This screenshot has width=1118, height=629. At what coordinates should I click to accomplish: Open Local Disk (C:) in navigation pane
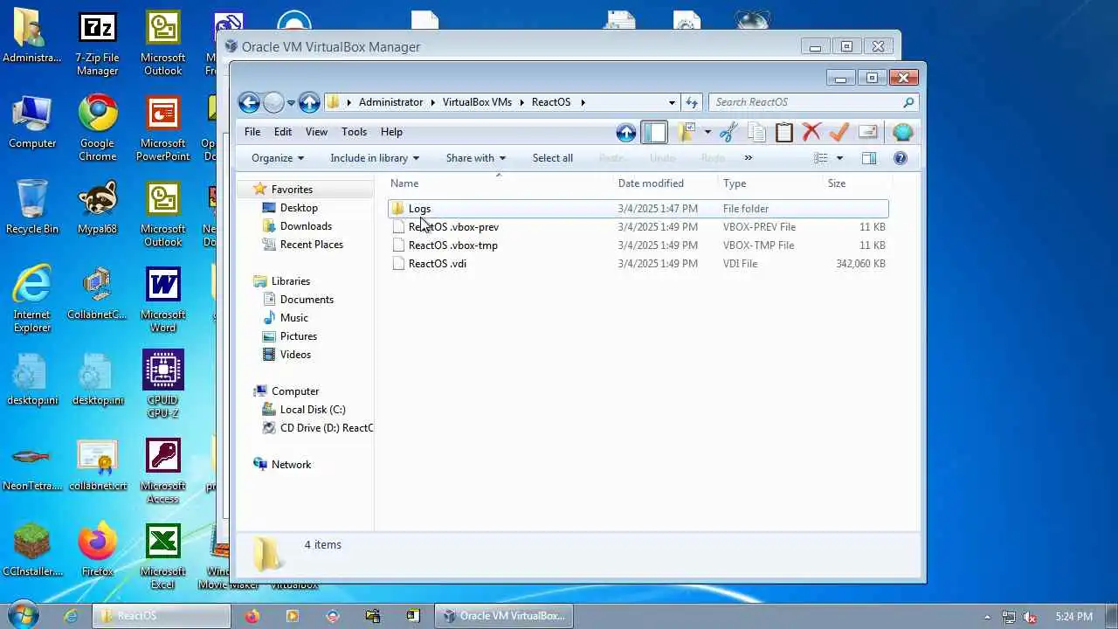(313, 410)
